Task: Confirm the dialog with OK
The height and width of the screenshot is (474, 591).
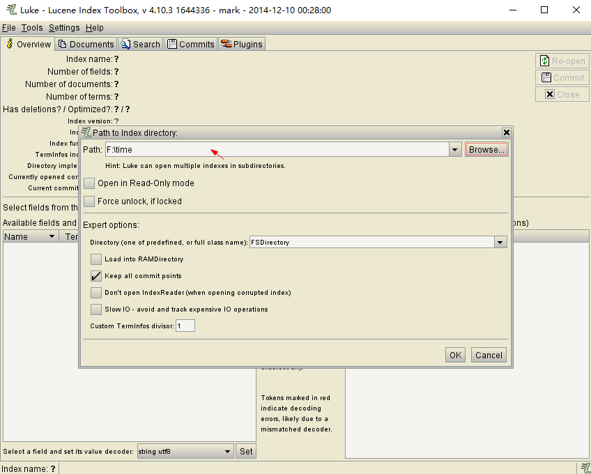Action: click(x=455, y=355)
